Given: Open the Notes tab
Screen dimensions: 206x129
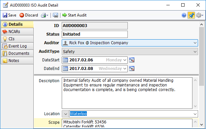Looking at the screenshot, I should 17,61.
